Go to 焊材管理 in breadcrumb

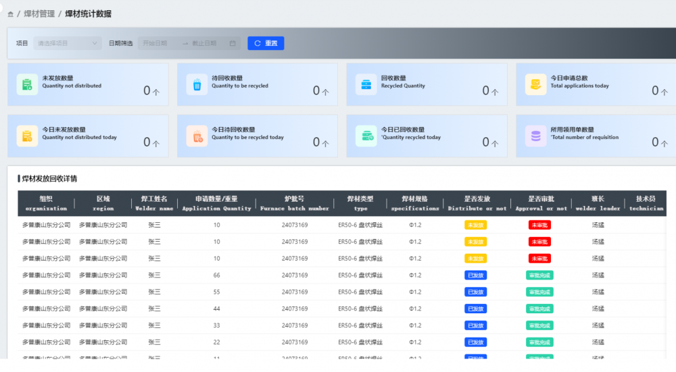pyautogui.click(x=39, y=14)
